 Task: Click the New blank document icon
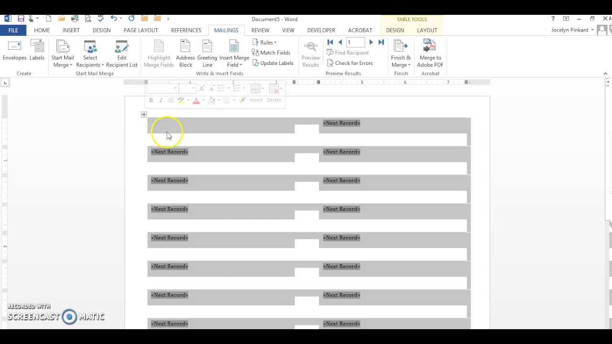pyautogui.click(x=48, y=19)
